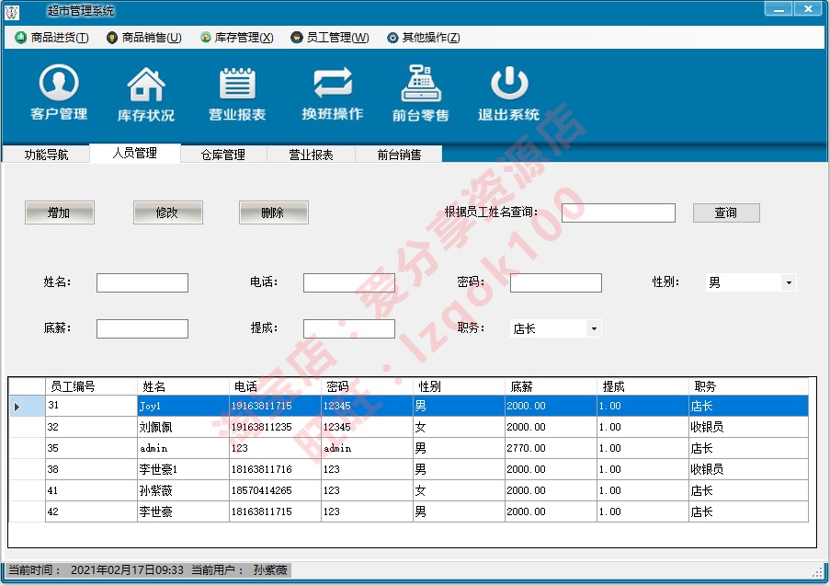Click phone cell 18570414265
The height and width of the screenshot is (586, 830).
(275, 490)
